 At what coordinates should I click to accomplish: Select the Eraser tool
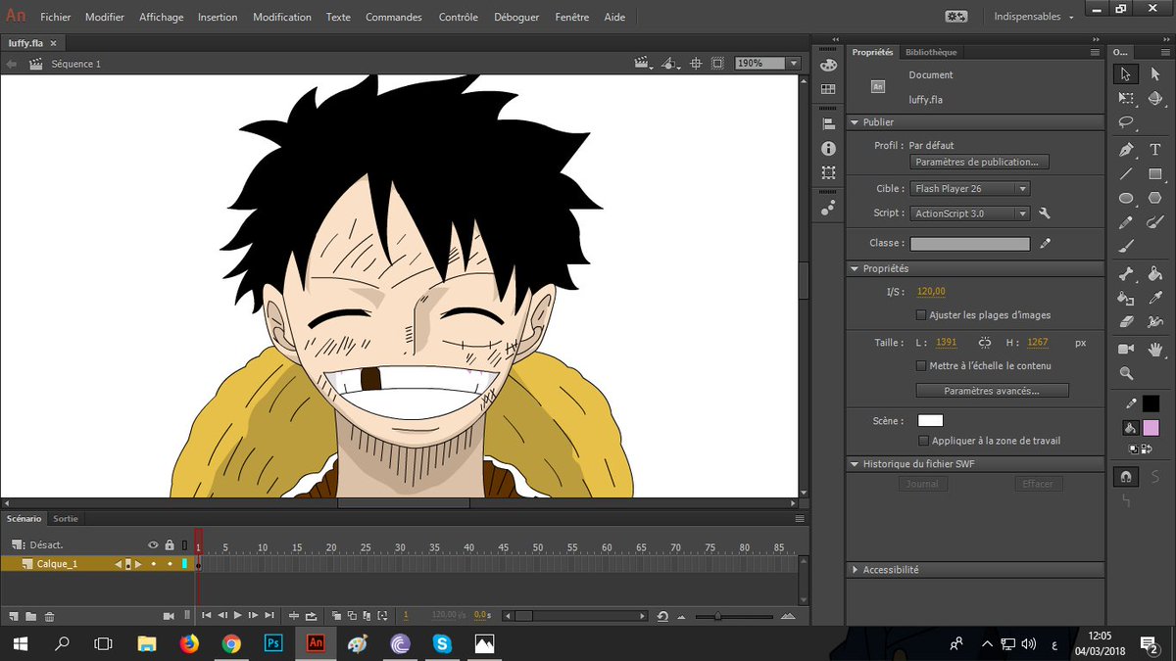point(1126,321)
